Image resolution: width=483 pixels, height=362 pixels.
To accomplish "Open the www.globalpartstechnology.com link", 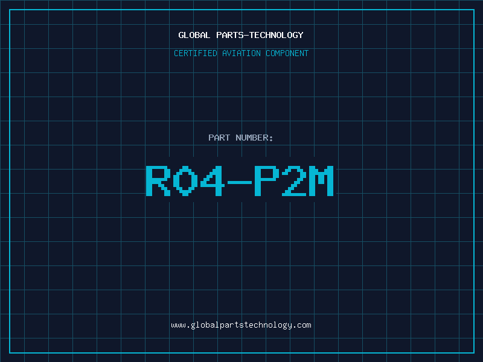I will tap(241, 325).
